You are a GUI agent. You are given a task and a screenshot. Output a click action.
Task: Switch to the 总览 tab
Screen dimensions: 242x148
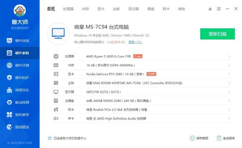[51, 9]
